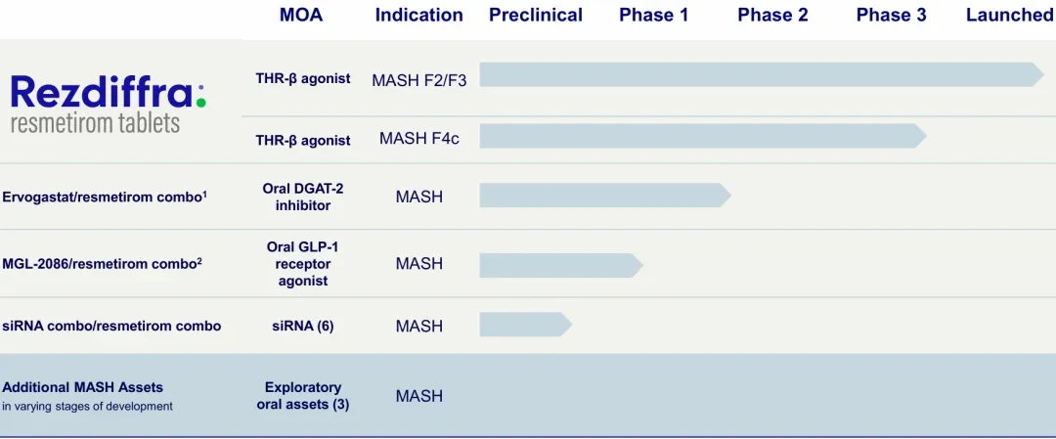Select the MOA column header

301,15
